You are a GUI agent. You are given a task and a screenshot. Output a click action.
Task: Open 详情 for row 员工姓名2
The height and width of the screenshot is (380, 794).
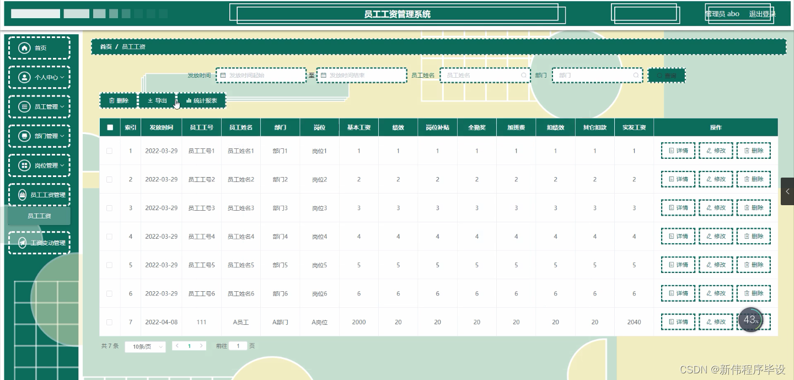click(678, 179)
